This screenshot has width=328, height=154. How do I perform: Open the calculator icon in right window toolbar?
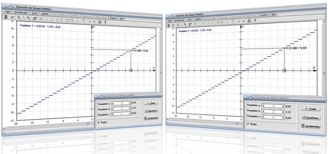click(x=169, y=25)
